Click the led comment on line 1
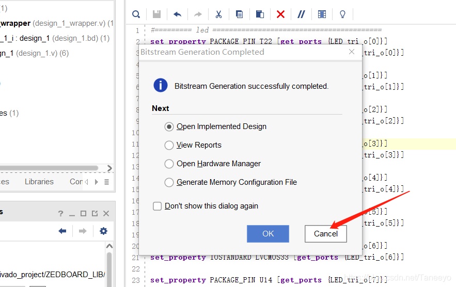 pyautogui.click(x=266, y=30)
